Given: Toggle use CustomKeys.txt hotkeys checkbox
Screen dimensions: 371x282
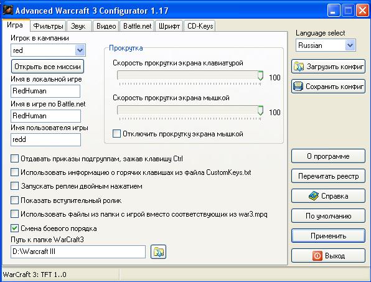Looking at the screenshot, I should coord(14,172).
